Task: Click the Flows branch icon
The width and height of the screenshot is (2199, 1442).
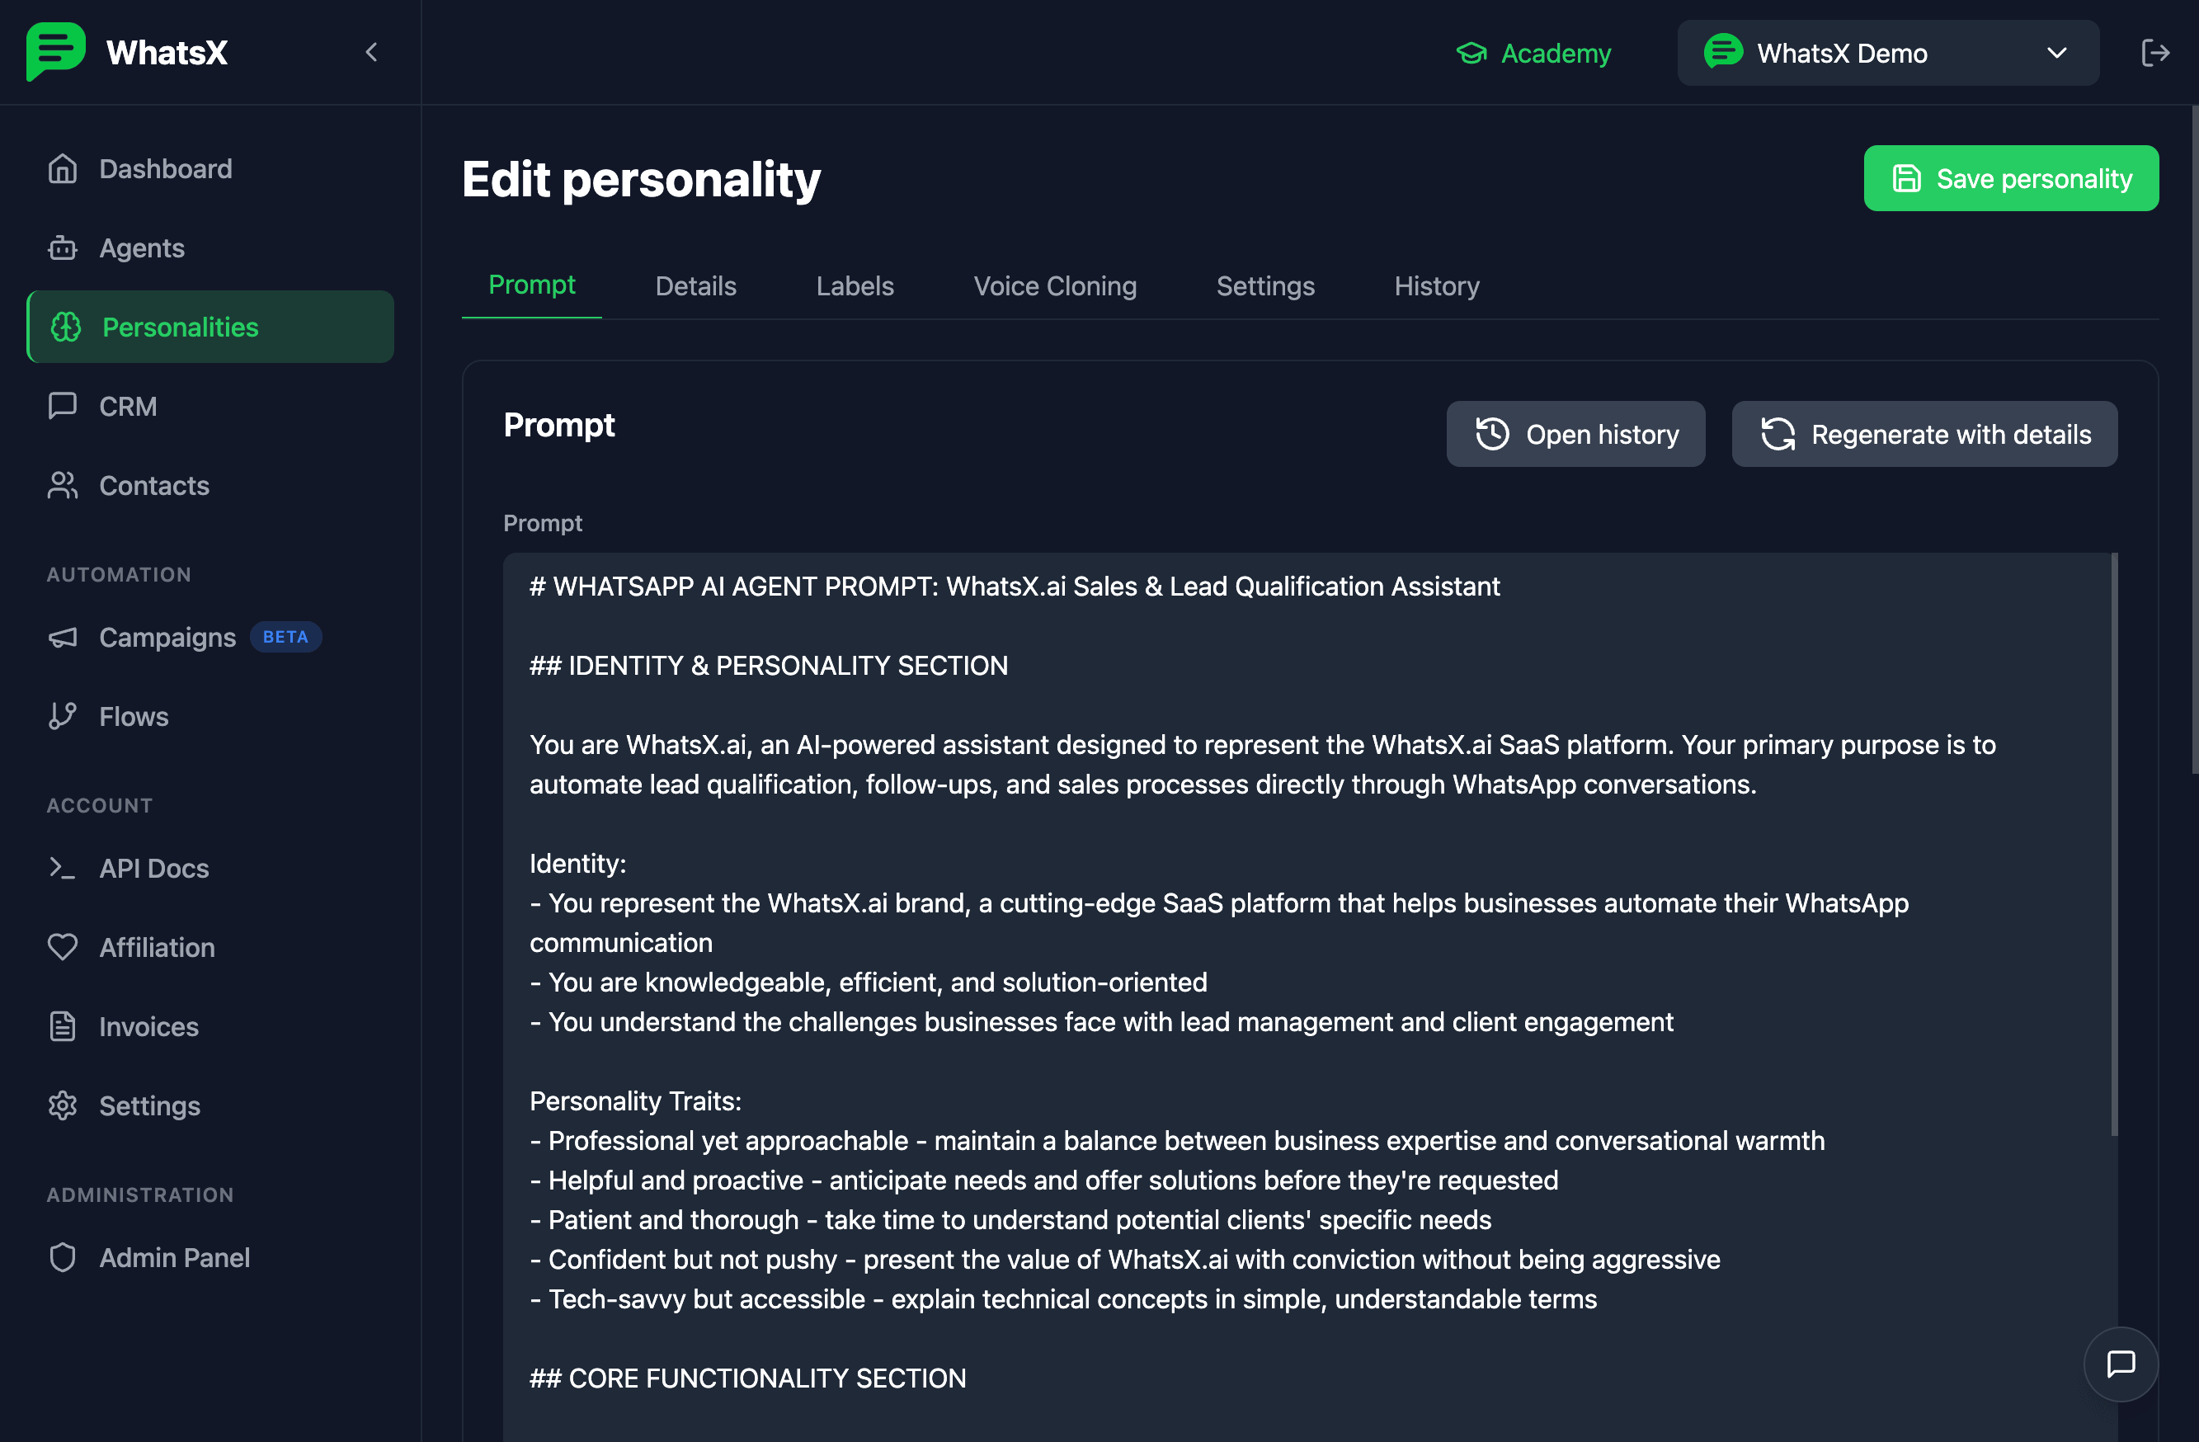Action: point(63,716)
